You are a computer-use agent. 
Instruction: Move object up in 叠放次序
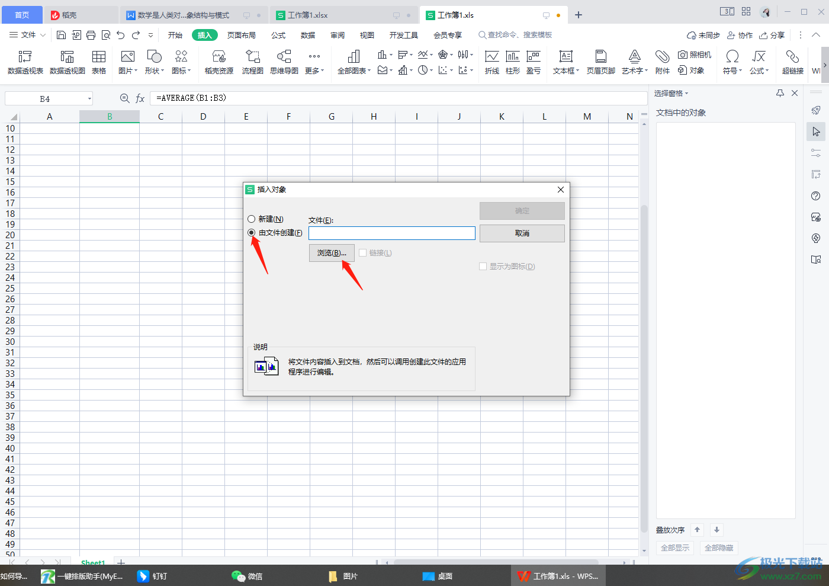point(698,530)
